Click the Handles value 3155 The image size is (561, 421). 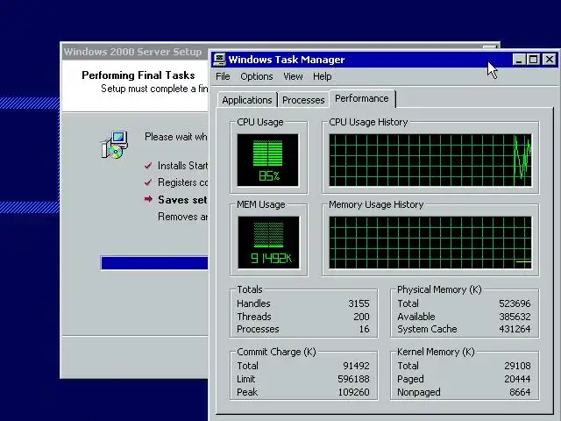click(x=359, y=303)
